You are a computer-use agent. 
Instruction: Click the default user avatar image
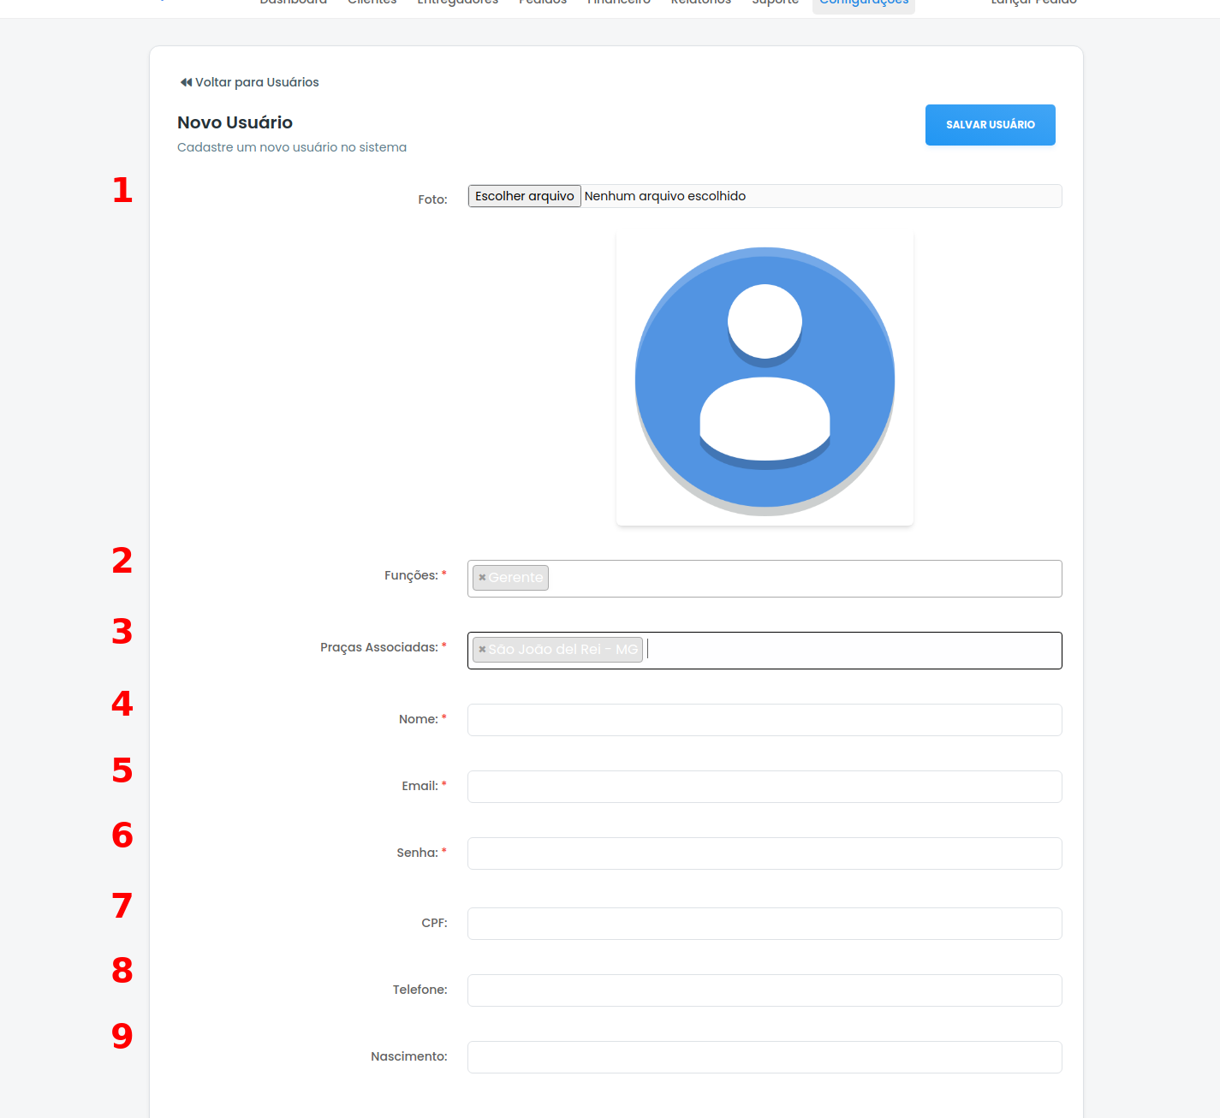[x=765, y=380]
